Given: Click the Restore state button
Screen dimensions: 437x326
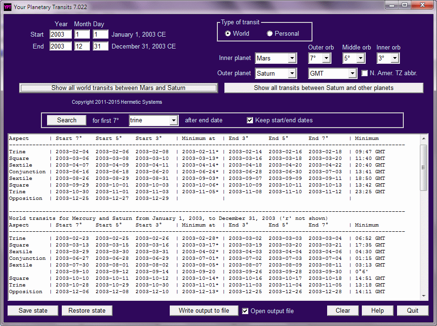Looking at the screenshot, I should 87,311.
